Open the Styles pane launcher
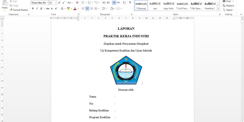This screenshot has height=122, width=244. tap(220, 14)
